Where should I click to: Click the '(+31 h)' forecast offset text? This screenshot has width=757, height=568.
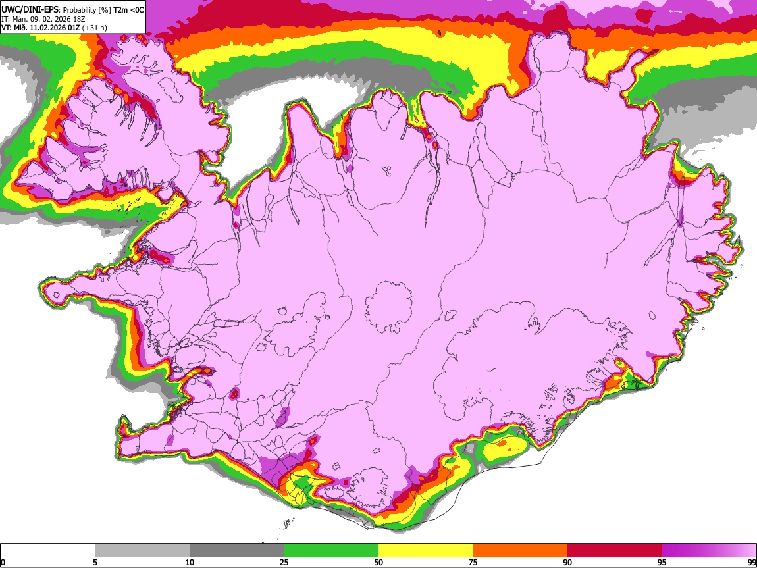95,28
